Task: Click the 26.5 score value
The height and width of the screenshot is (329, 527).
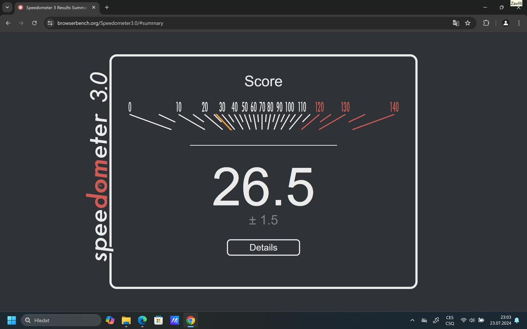Action: tap(263, 187)
